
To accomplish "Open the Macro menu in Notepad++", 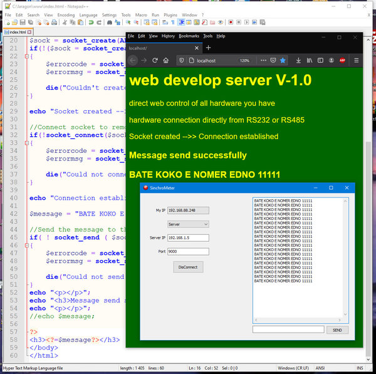I will (x=141, y=15).
